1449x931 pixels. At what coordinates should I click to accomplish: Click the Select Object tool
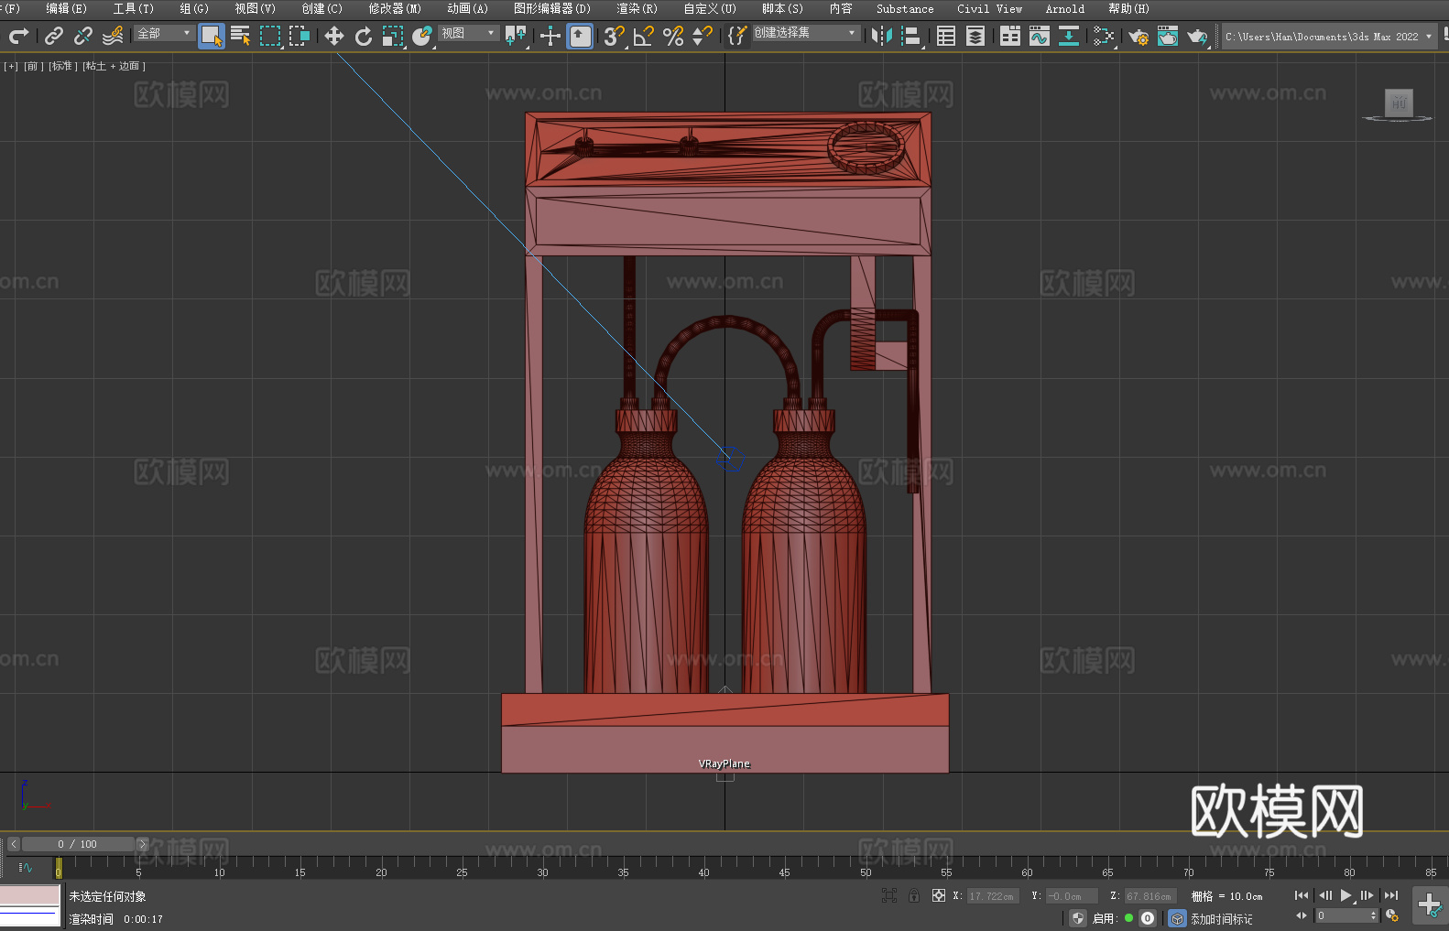coord(211,36)
